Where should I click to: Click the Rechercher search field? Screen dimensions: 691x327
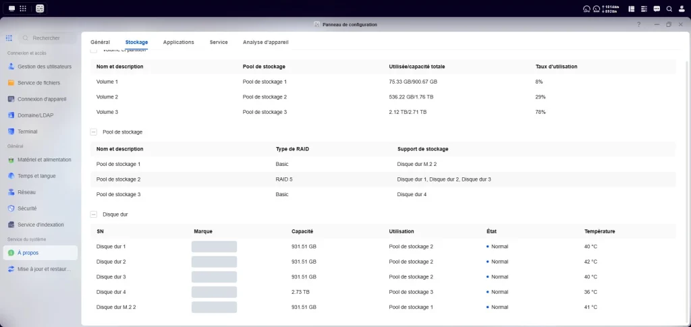point(48,38)
